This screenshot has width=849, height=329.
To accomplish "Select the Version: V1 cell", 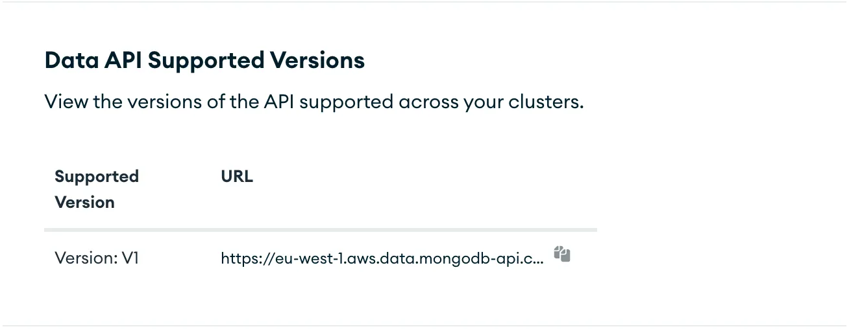I will click(x=97, y=258).
